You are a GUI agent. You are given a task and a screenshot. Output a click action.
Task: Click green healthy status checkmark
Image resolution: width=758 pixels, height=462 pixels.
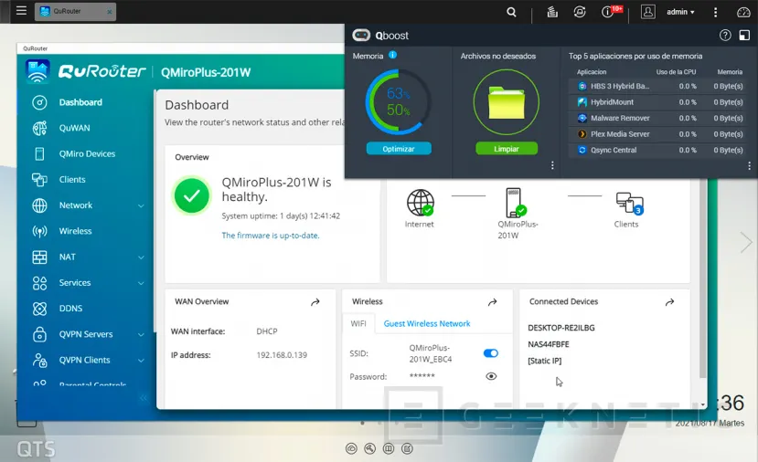pyautogui.click(x=192, y=195)
